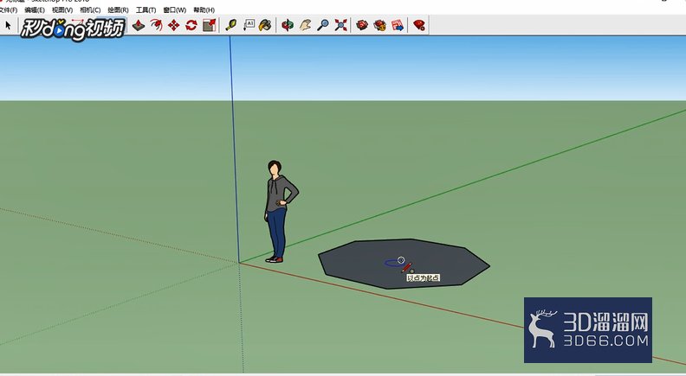
Task: Open the Extension Warehouse
Action: pos(379,25)
